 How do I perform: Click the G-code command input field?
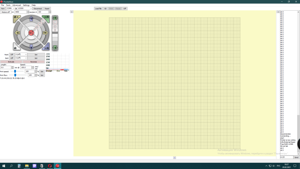[287, 157]
